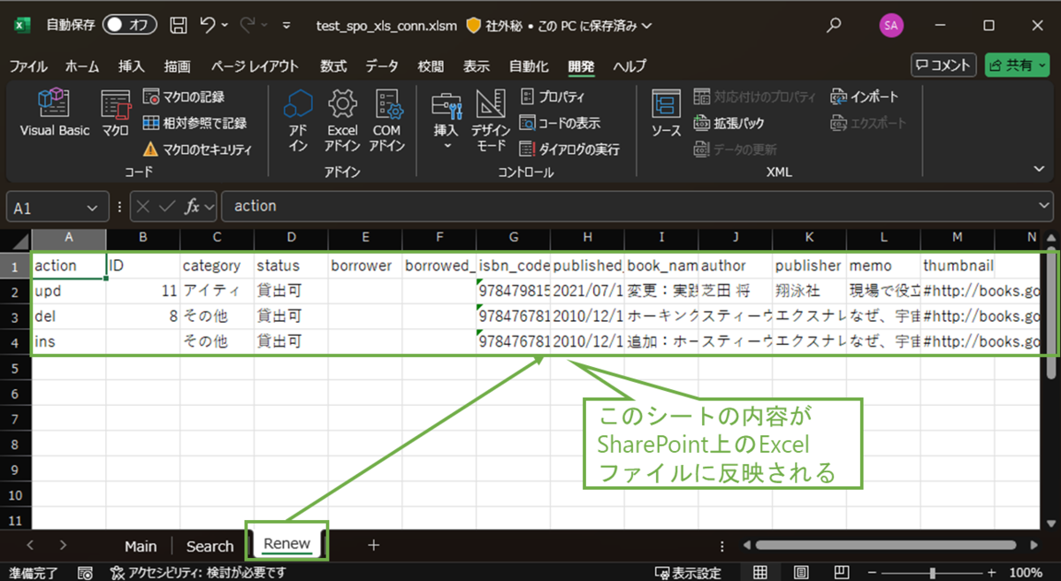Switch to the ホーム tab
Screen dimensions: 1061x581
click(x=82, y=66)
